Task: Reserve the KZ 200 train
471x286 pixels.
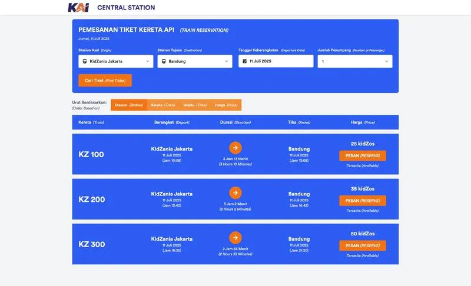Action: (x=363, y=201)
